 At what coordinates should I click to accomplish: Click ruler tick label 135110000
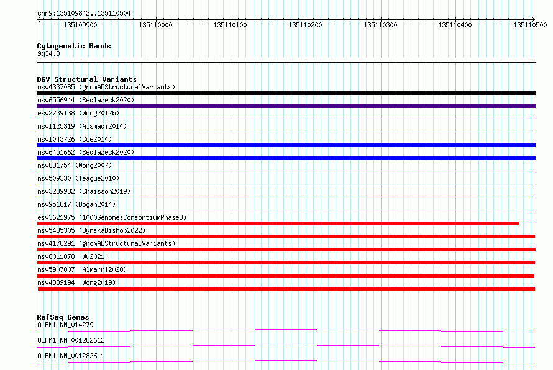point(155,25)
